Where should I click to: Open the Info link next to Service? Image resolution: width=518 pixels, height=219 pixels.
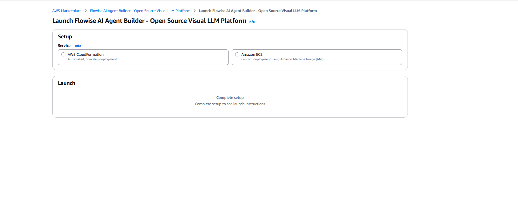[78, 46]
